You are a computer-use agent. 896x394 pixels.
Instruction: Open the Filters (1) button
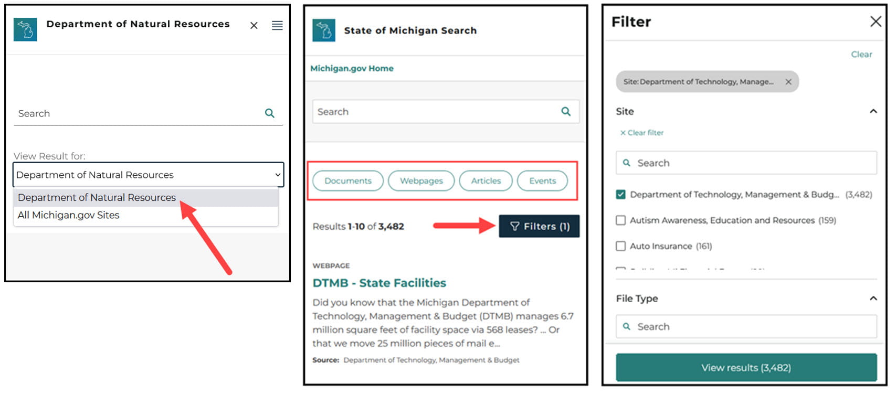(x=540, y=226)
